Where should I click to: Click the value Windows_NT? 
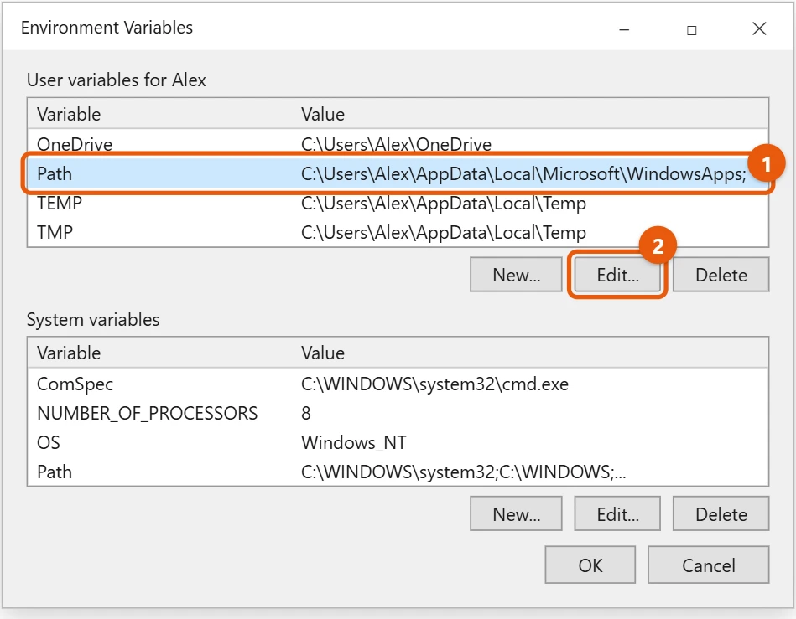pos(354,442)
